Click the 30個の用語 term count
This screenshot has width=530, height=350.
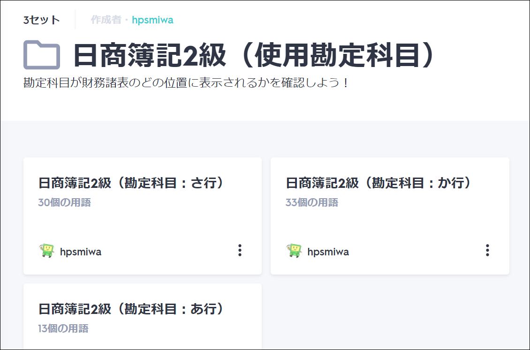65,202
